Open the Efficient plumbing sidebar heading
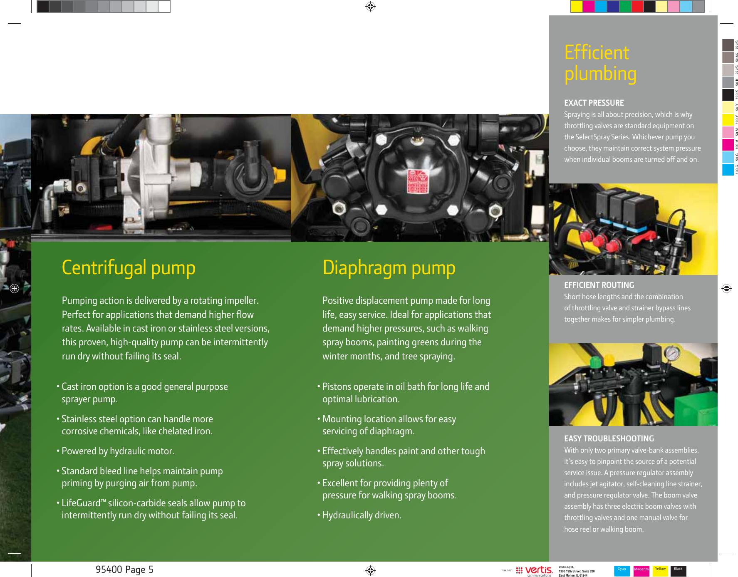Screen dimensions: 738x577 pos(600,64)
